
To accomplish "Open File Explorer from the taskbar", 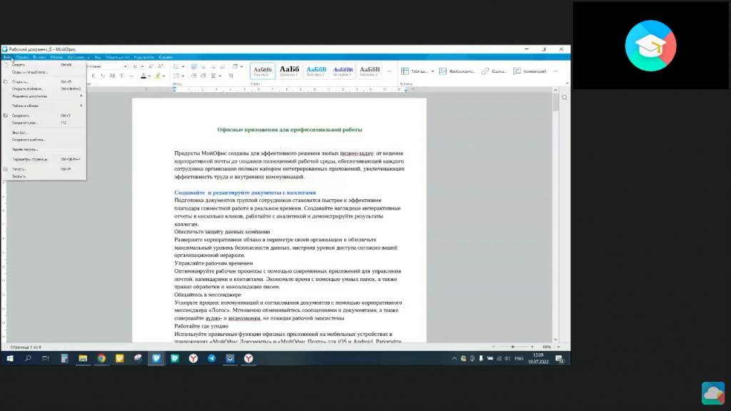I will (83, 358).
